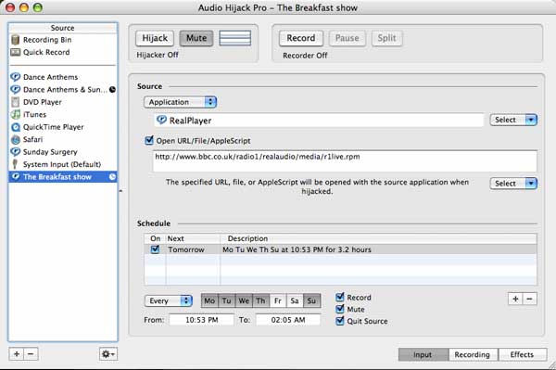
Task: Click the Mute button in the hijacker panel
Action: point(196,38)
